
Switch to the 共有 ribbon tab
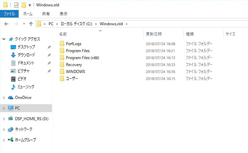[x=46, y=14]
